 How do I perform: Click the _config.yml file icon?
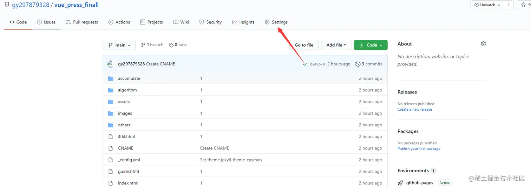[x=111, y=160]
